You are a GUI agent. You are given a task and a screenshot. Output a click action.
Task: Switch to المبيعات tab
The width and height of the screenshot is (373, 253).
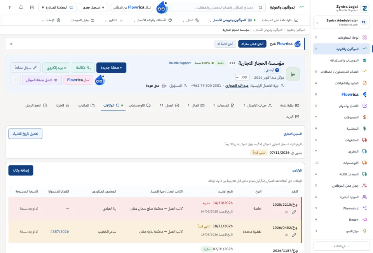[x=224, y=105]
